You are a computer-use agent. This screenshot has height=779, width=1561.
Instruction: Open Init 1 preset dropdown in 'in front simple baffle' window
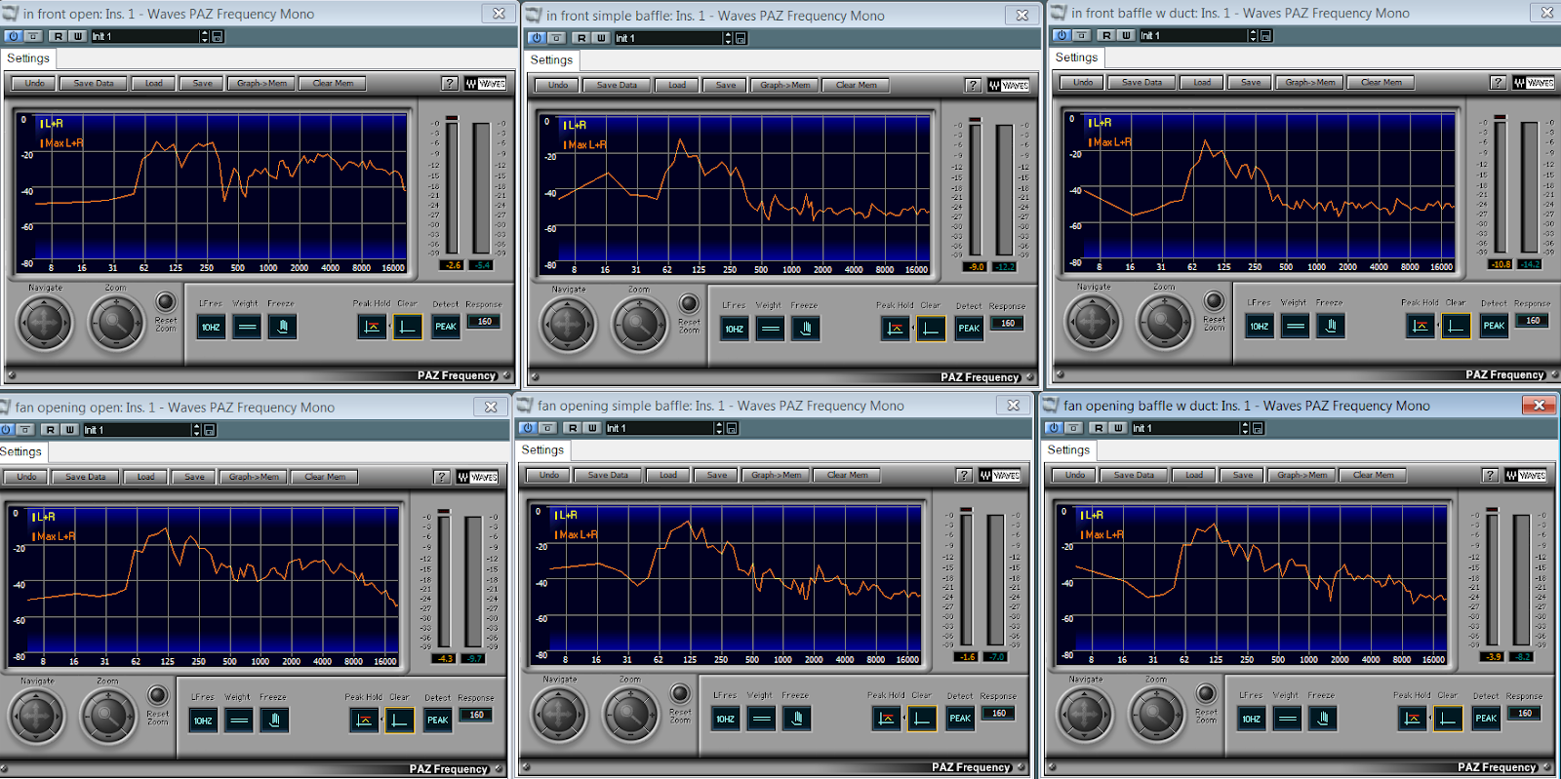pyautogui.click(x=673, y=38)
